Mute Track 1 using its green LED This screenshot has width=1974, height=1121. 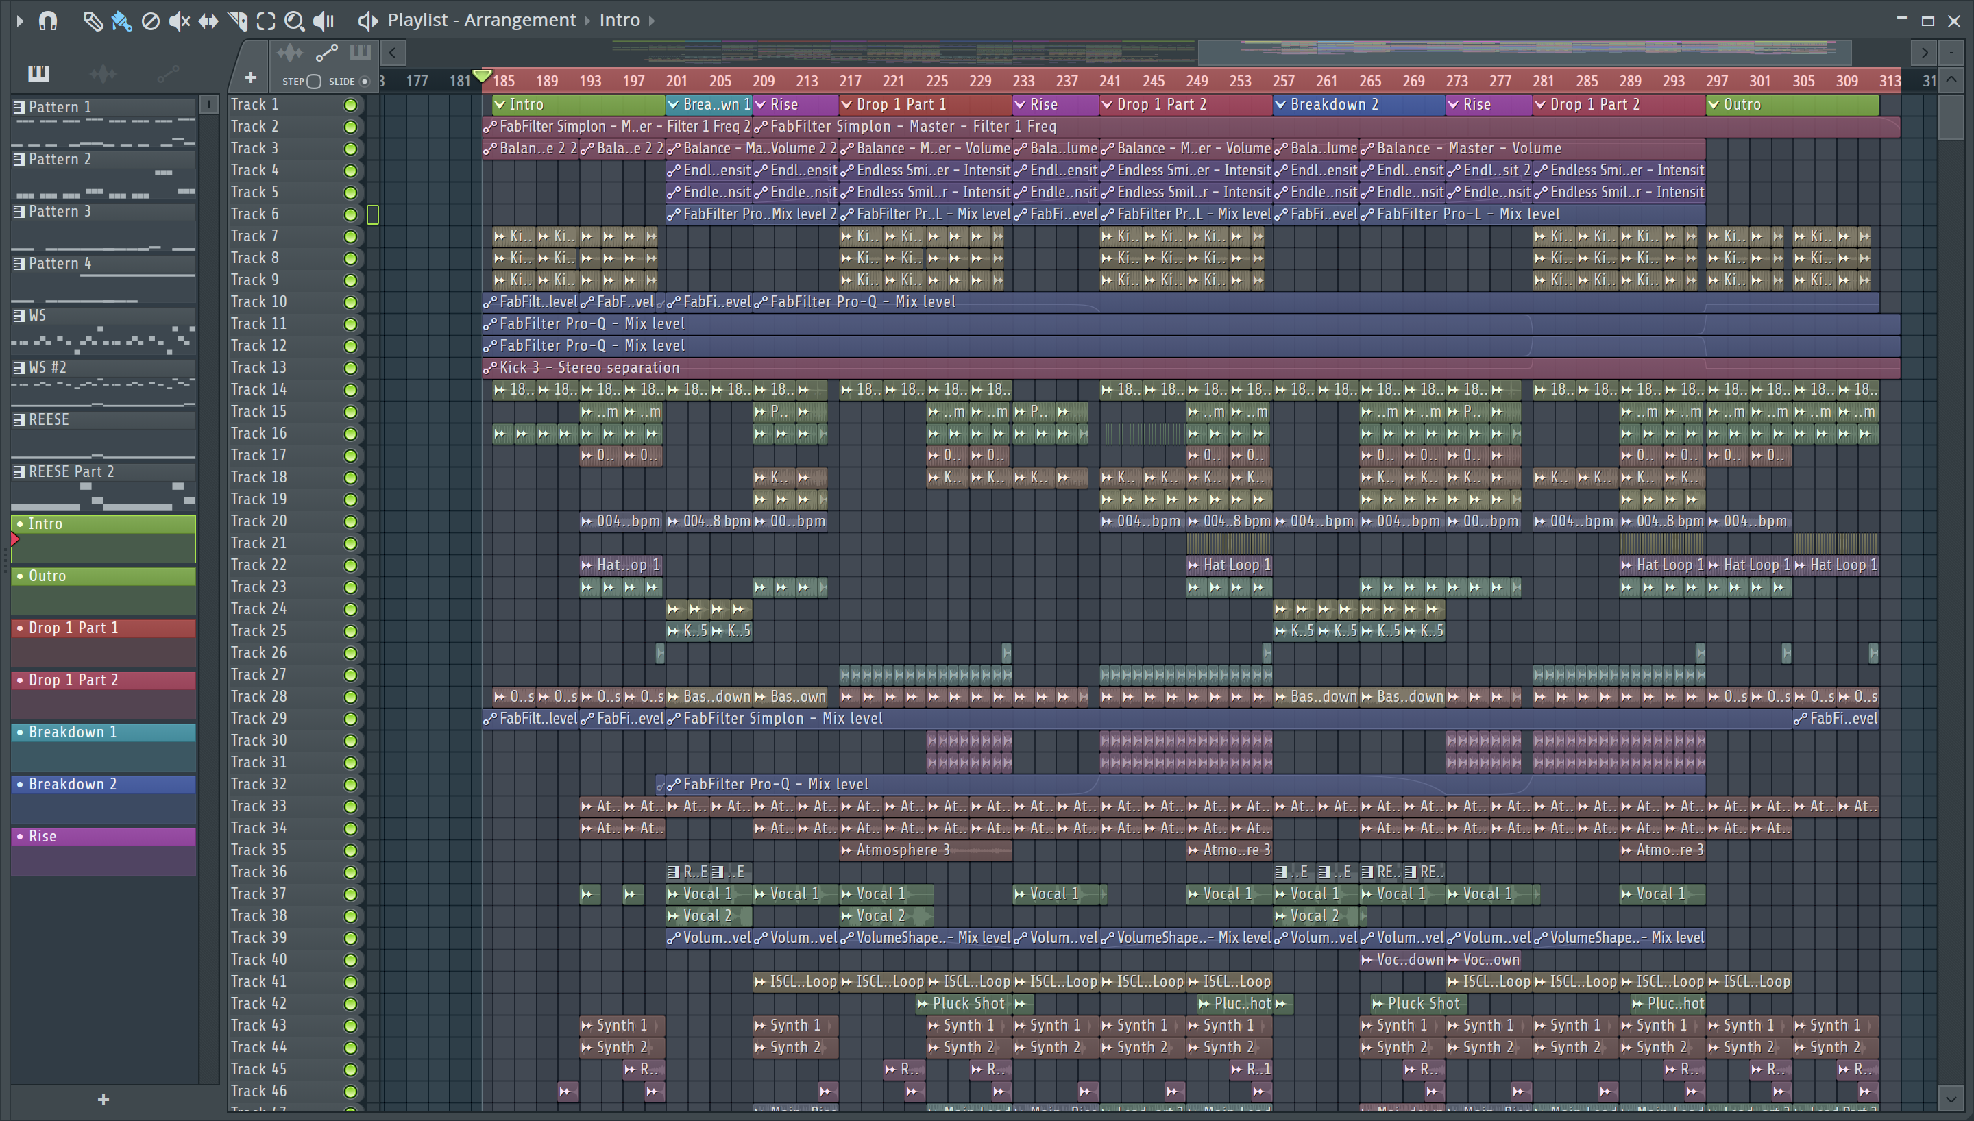coord(350,105)
